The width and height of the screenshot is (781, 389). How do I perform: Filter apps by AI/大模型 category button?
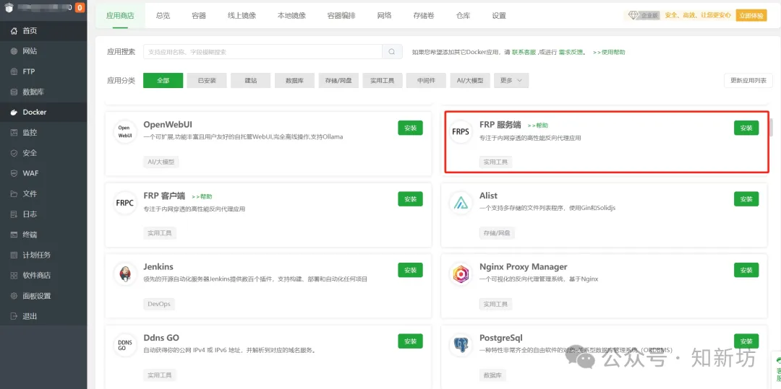[x=470, y=81]
